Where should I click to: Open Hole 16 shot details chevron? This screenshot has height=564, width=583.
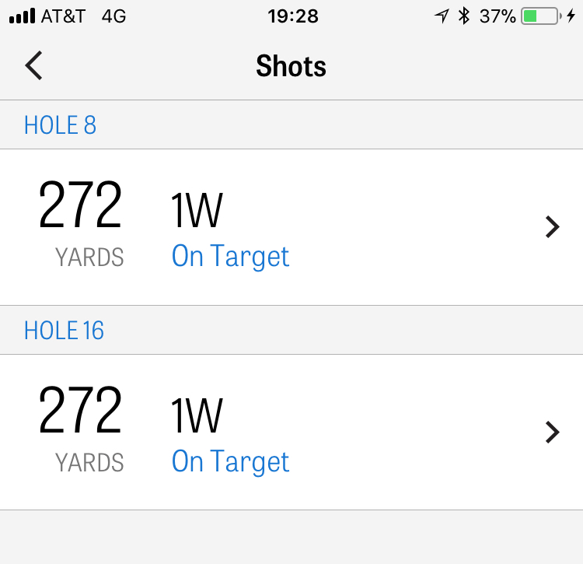point(552,433)
